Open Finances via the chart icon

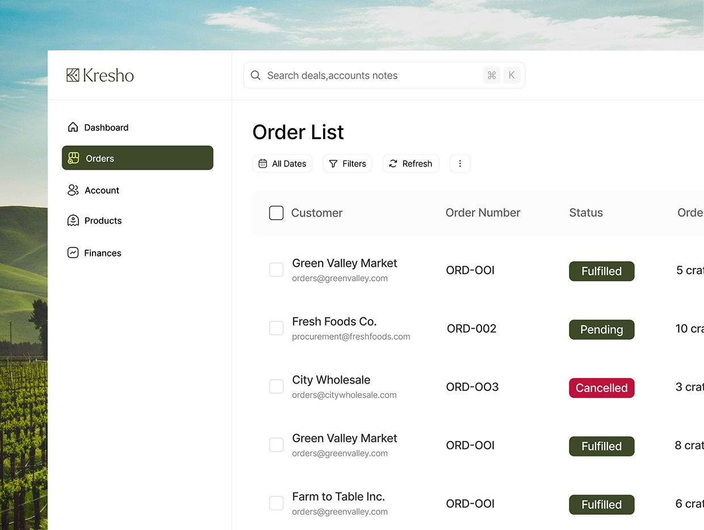(x=73, y=253)
